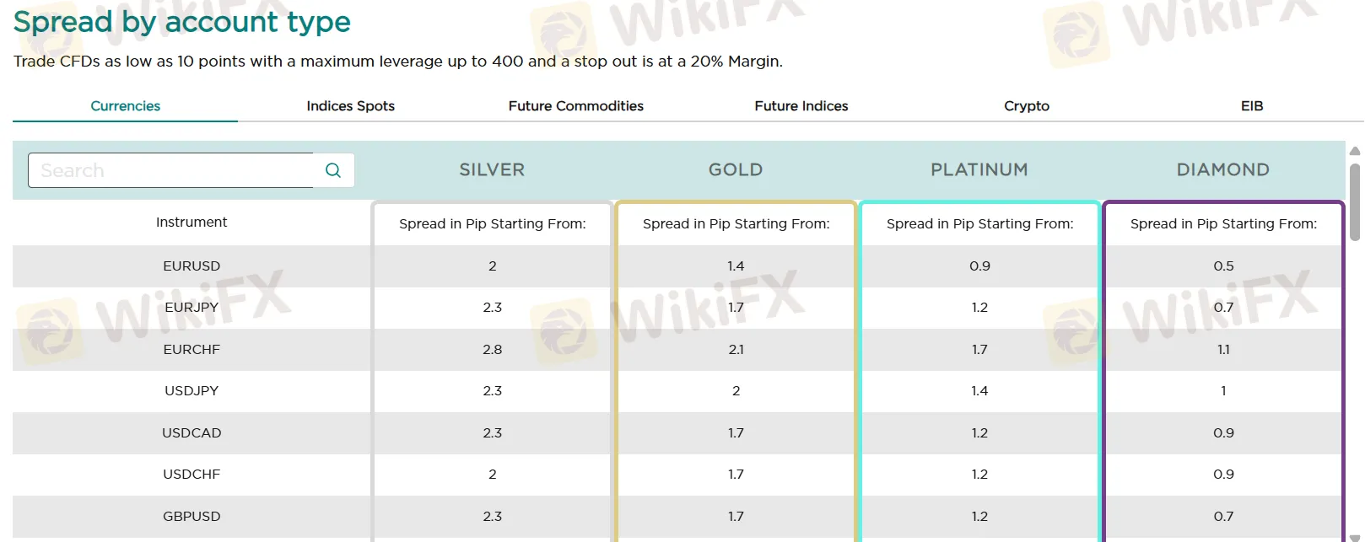Click the SILVER account column header
This screenshot has width=1365, height=542.
pos(492,170)
